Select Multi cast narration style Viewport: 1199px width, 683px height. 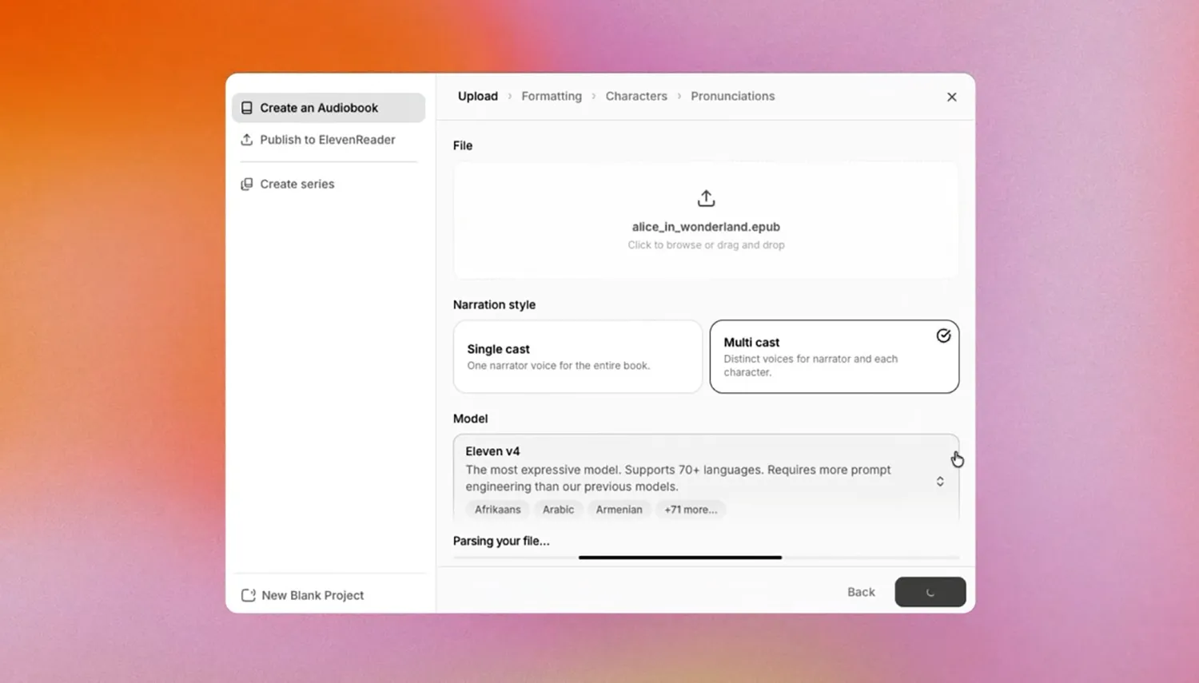pos(834,356)
